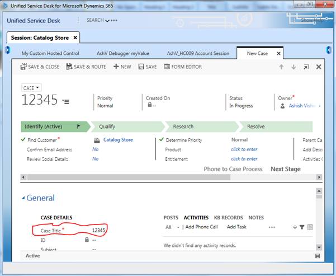Close the Catalog Store session tab
Image resolution: width=336 pixels, height=276 pixels.
pos(75,38)
